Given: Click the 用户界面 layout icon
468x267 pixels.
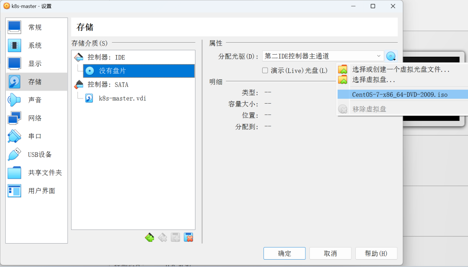Looking at the screenshot, I should coord(14,191).
